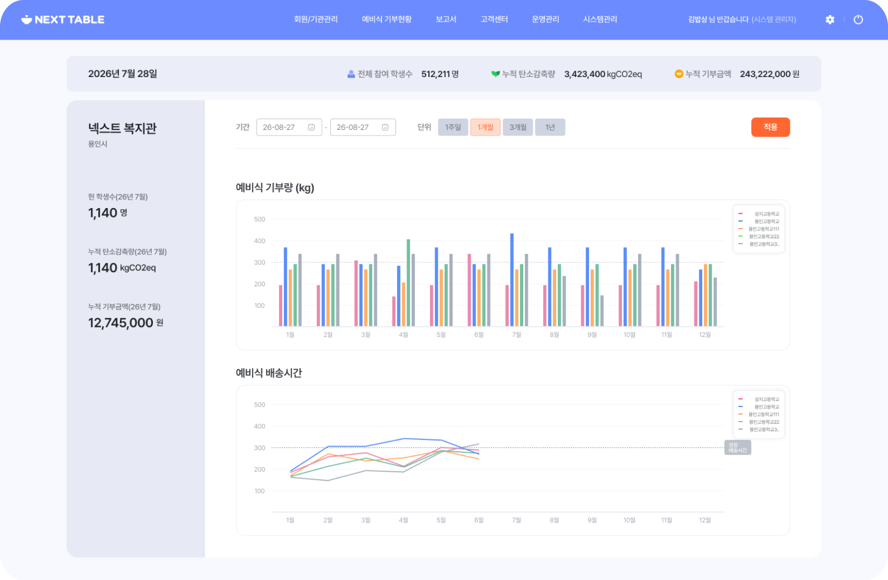888x580 pixels.
Task: Open the 고객센터 menu
Action: [494, 20]
